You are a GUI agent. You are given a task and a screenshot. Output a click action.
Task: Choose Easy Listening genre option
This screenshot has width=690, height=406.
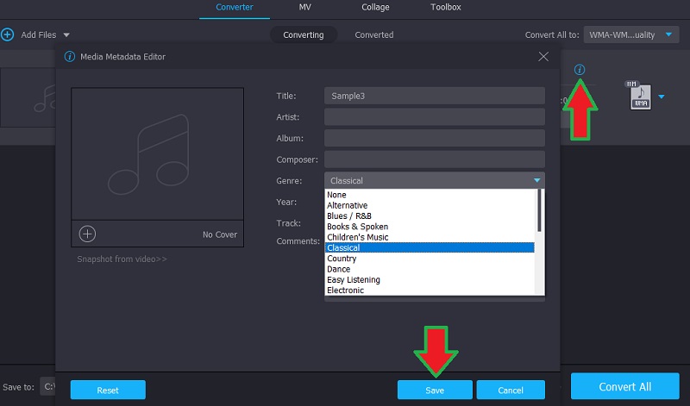354,279
